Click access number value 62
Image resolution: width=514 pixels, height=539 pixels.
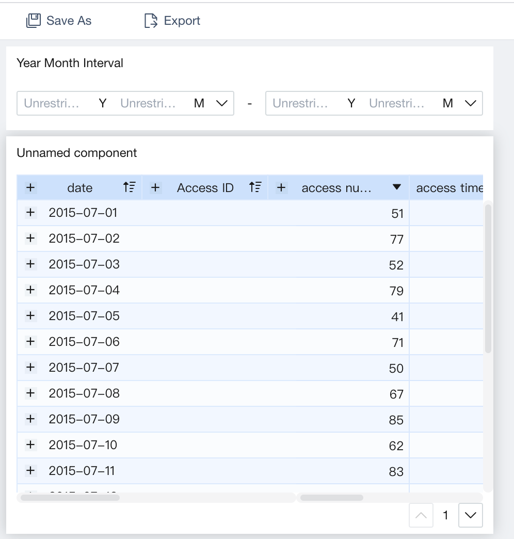click(x=396, y=446)
